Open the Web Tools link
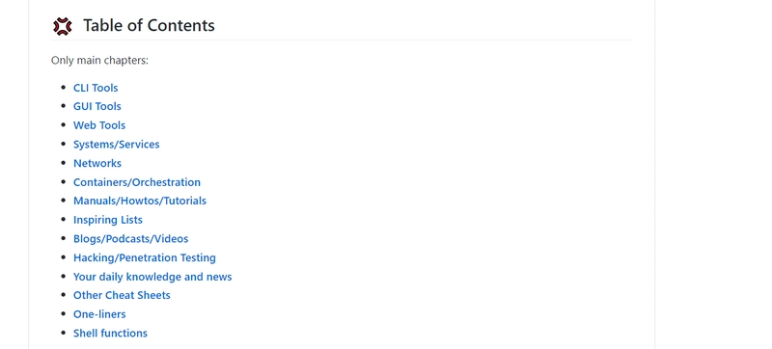Image resolution: width=772 pixels, height=349 pixels. (x=99, y=125)
